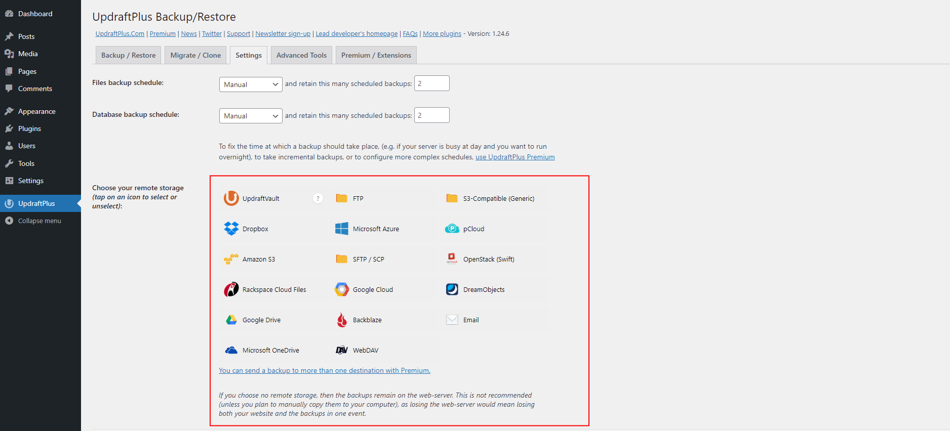Screen dimensions: 950x431
Task: Select the Amazon S3 icon
Action: (231, 259)
